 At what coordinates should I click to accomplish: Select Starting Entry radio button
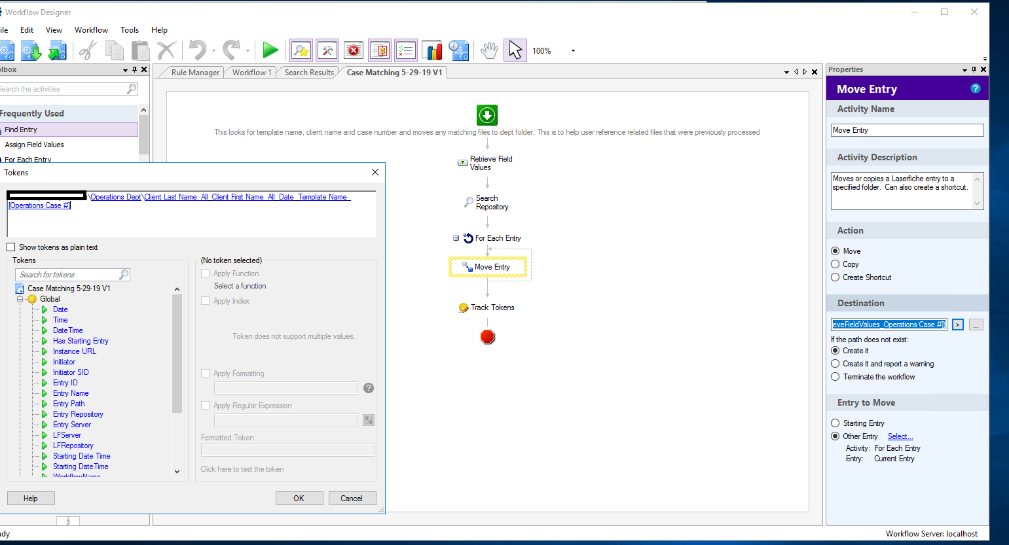[835, 423]
